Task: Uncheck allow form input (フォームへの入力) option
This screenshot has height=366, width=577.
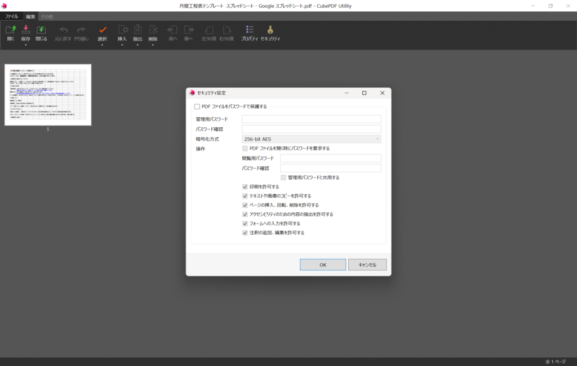Action: 245,224
